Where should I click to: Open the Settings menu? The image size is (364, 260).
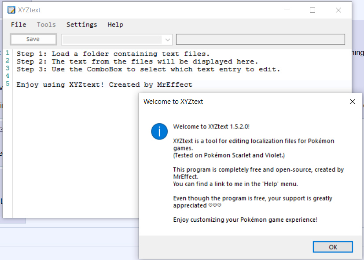81,25
